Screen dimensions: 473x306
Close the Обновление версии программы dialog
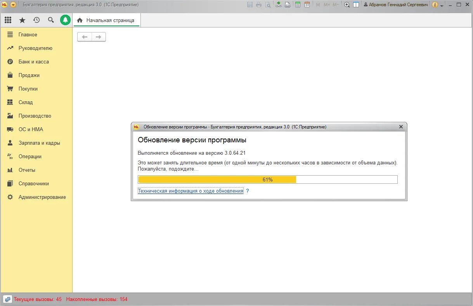[401, 127]
